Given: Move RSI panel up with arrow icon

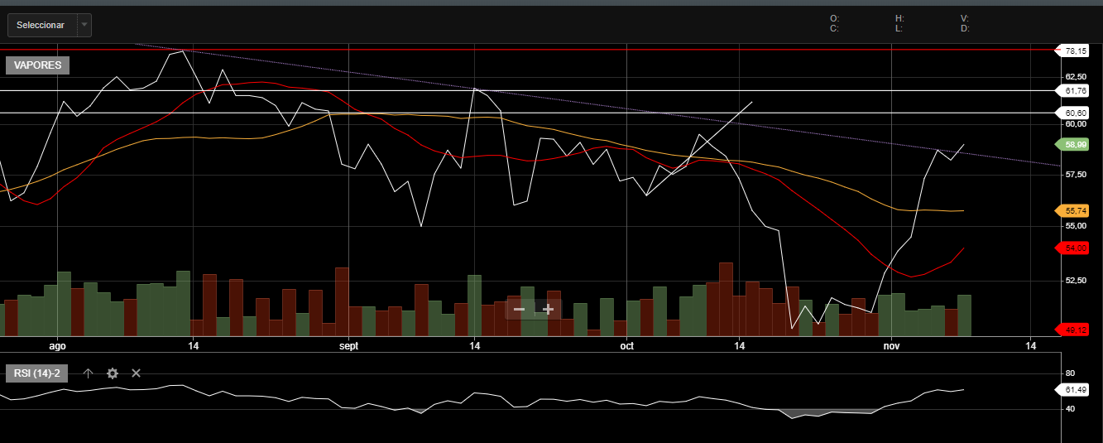Looking at the screenshot, I should 89,373.
